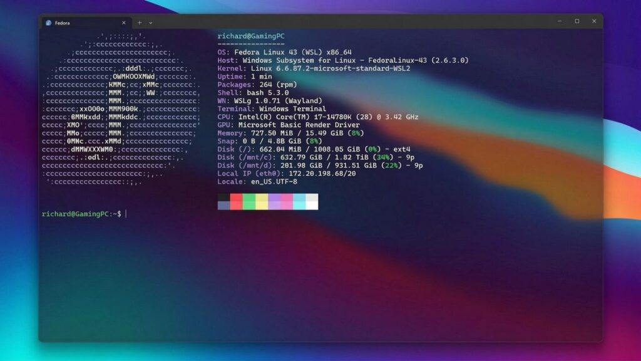Click the green color swatch
The image size is (641, 361).
click(248, 201)
